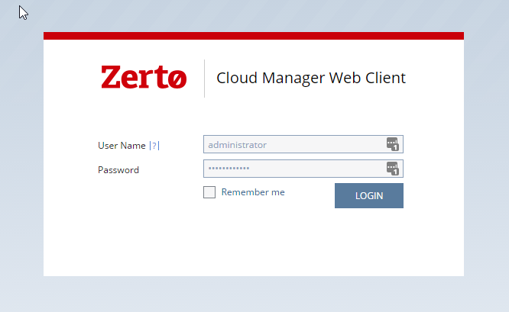Image resolution: width=509 pixels, height=312 pixels.
Task: Select the 'Remember me' label text
Action: [253, 192]
